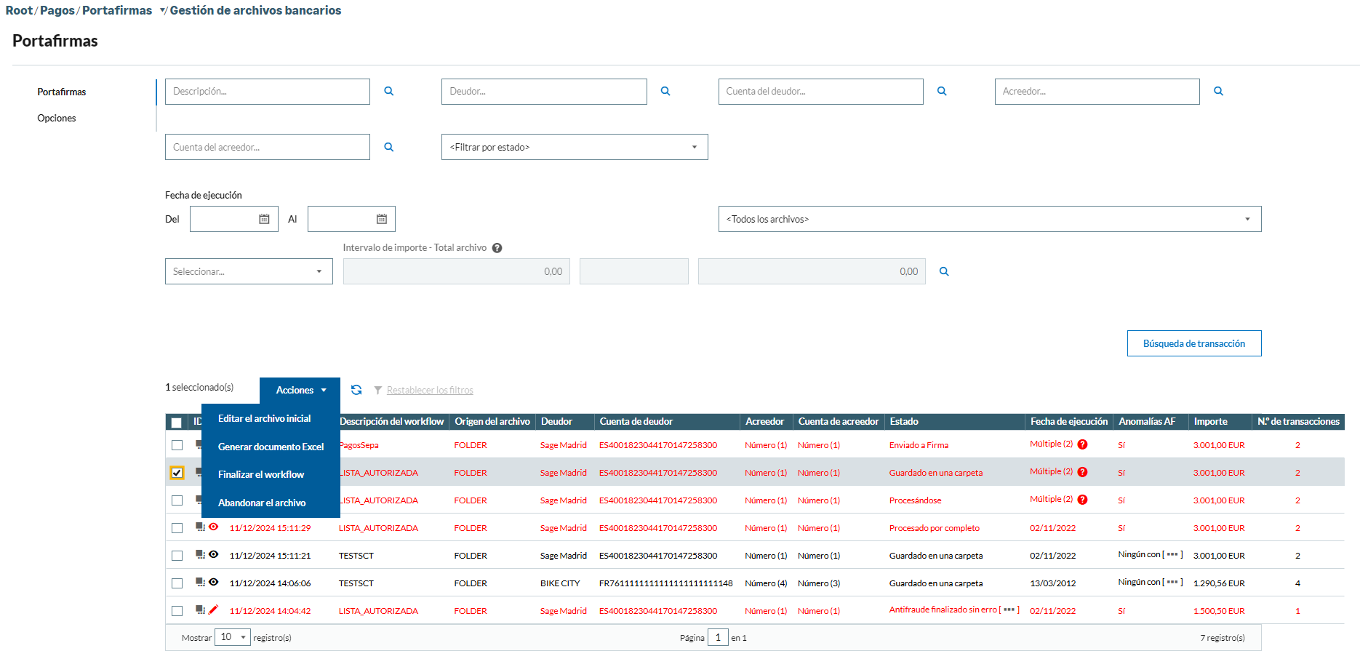
Task: Open the 'Filtrar por estado' dropdown
Action: [x=574, y=147]
